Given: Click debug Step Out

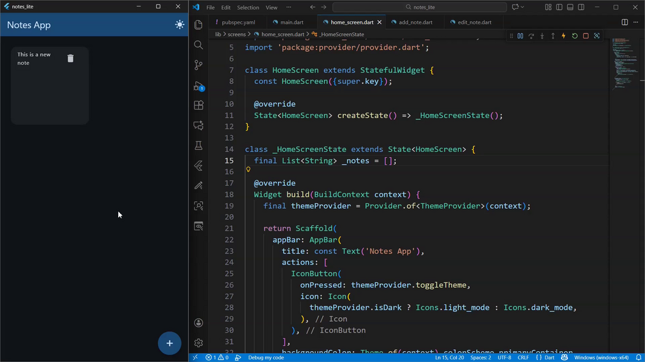Looking at the screenshot, I should [553, 36].
